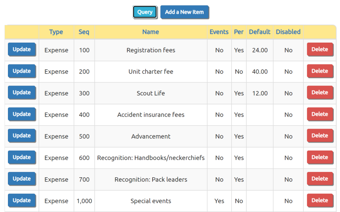Delete the Advancement item
This screenshot has width=340, height=212.
click(320, 135)
